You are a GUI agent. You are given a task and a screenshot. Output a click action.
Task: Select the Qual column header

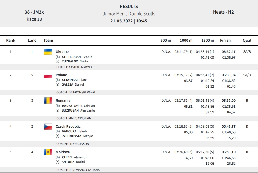click(247, 41)
